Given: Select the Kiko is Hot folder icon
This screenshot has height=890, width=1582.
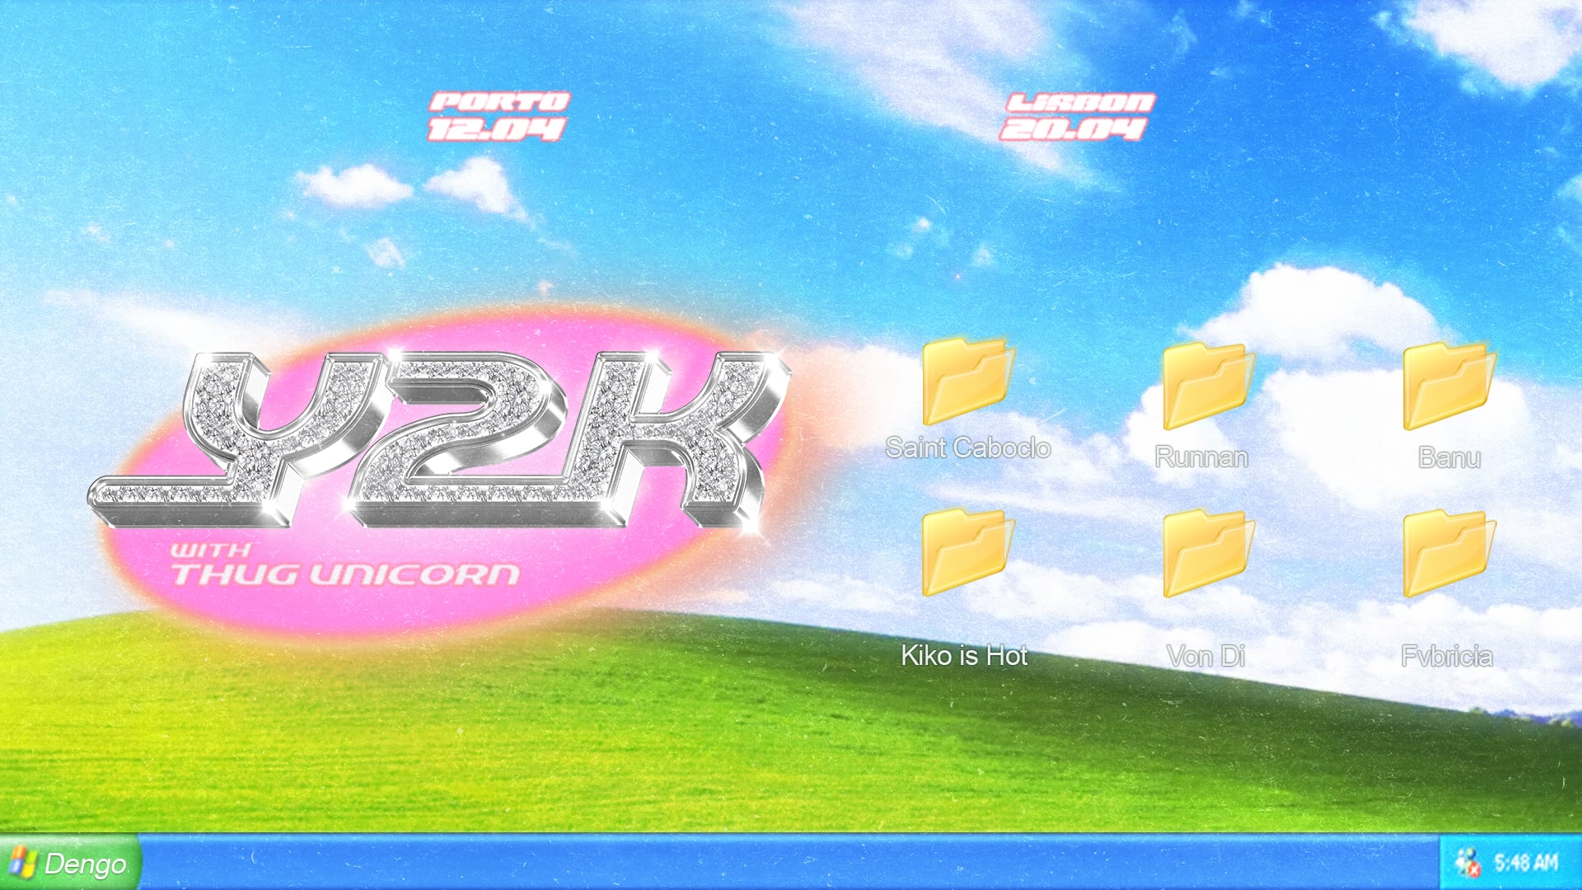Looking at the screenshot, I should pyautogui.click(x=967, y=552).
